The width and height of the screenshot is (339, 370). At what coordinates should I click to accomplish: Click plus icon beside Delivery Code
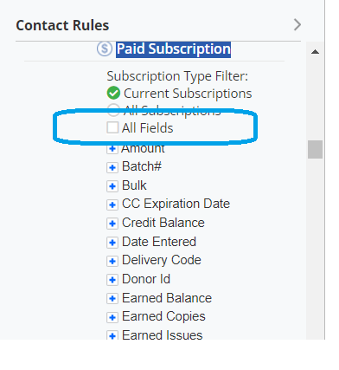(x=112, y=261)
